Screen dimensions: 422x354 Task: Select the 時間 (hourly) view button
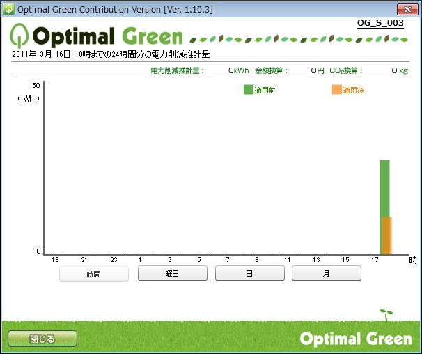tap(93, 274)
